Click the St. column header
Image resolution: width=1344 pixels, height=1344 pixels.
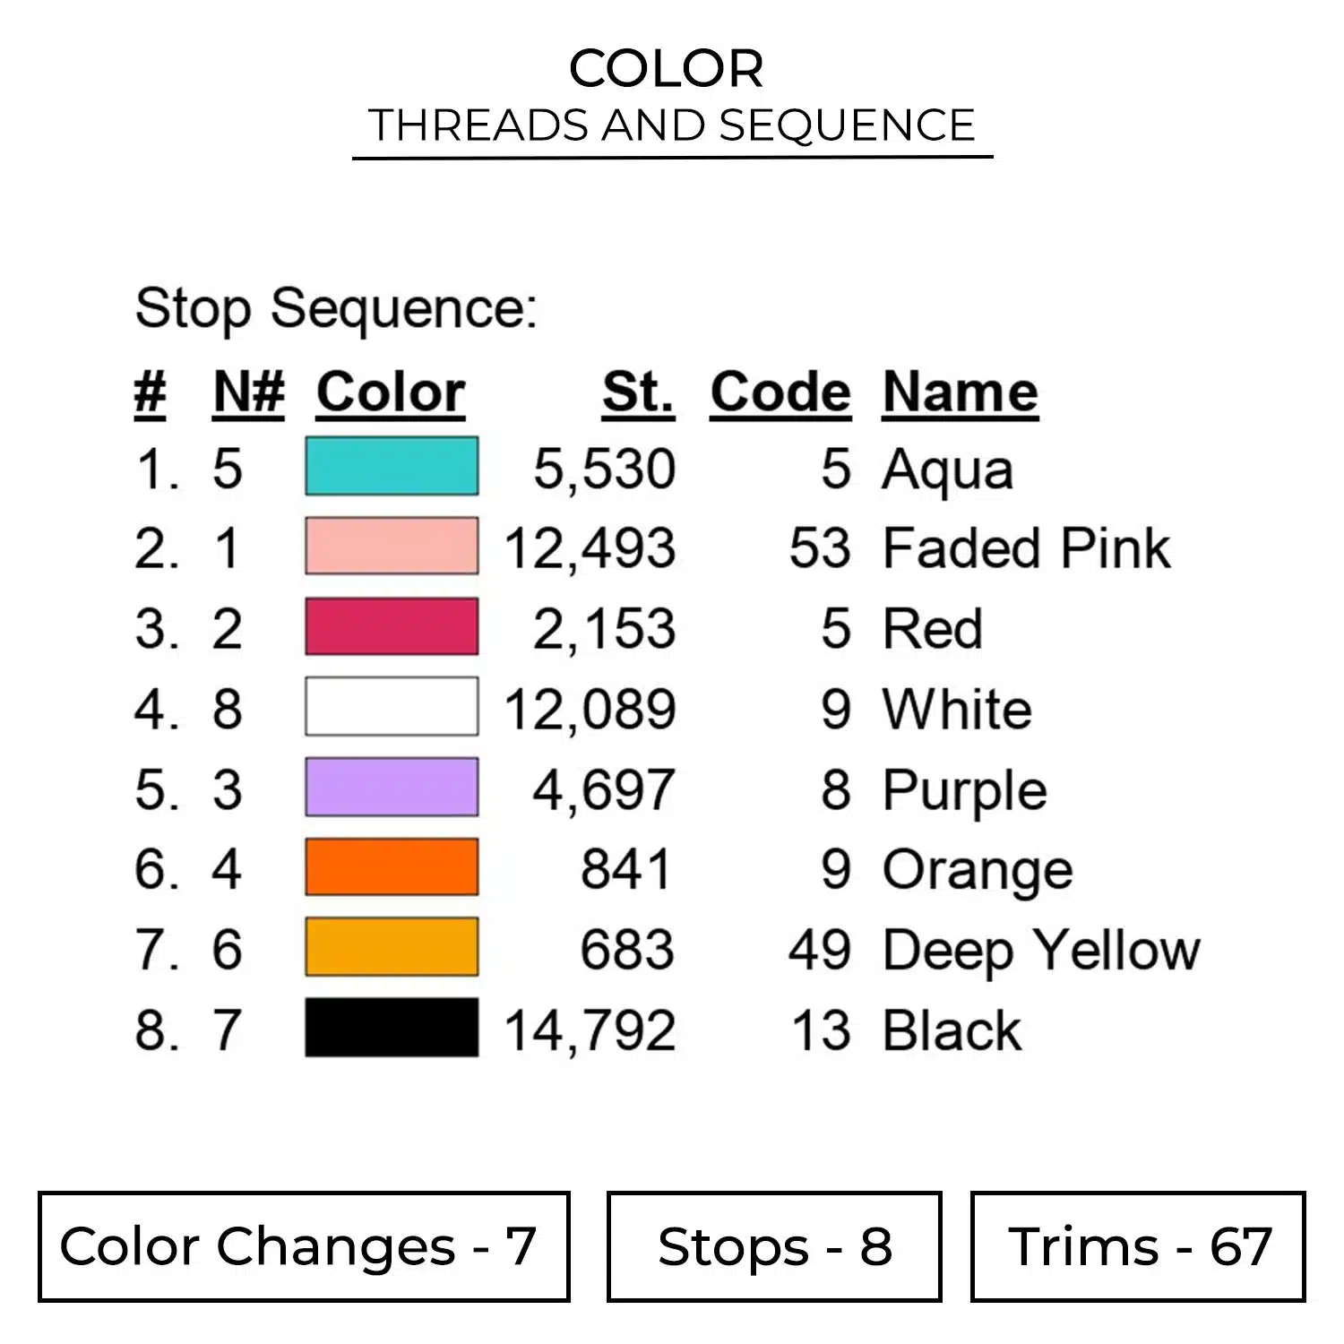pyautogui.click(x=638, y=392)
